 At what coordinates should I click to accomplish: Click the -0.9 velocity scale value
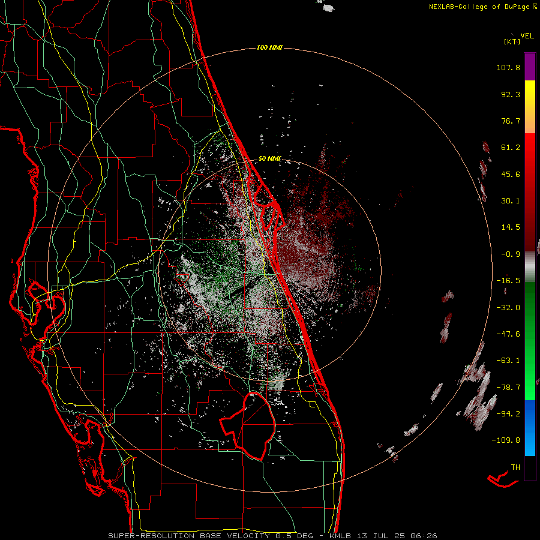coord(511,254)
